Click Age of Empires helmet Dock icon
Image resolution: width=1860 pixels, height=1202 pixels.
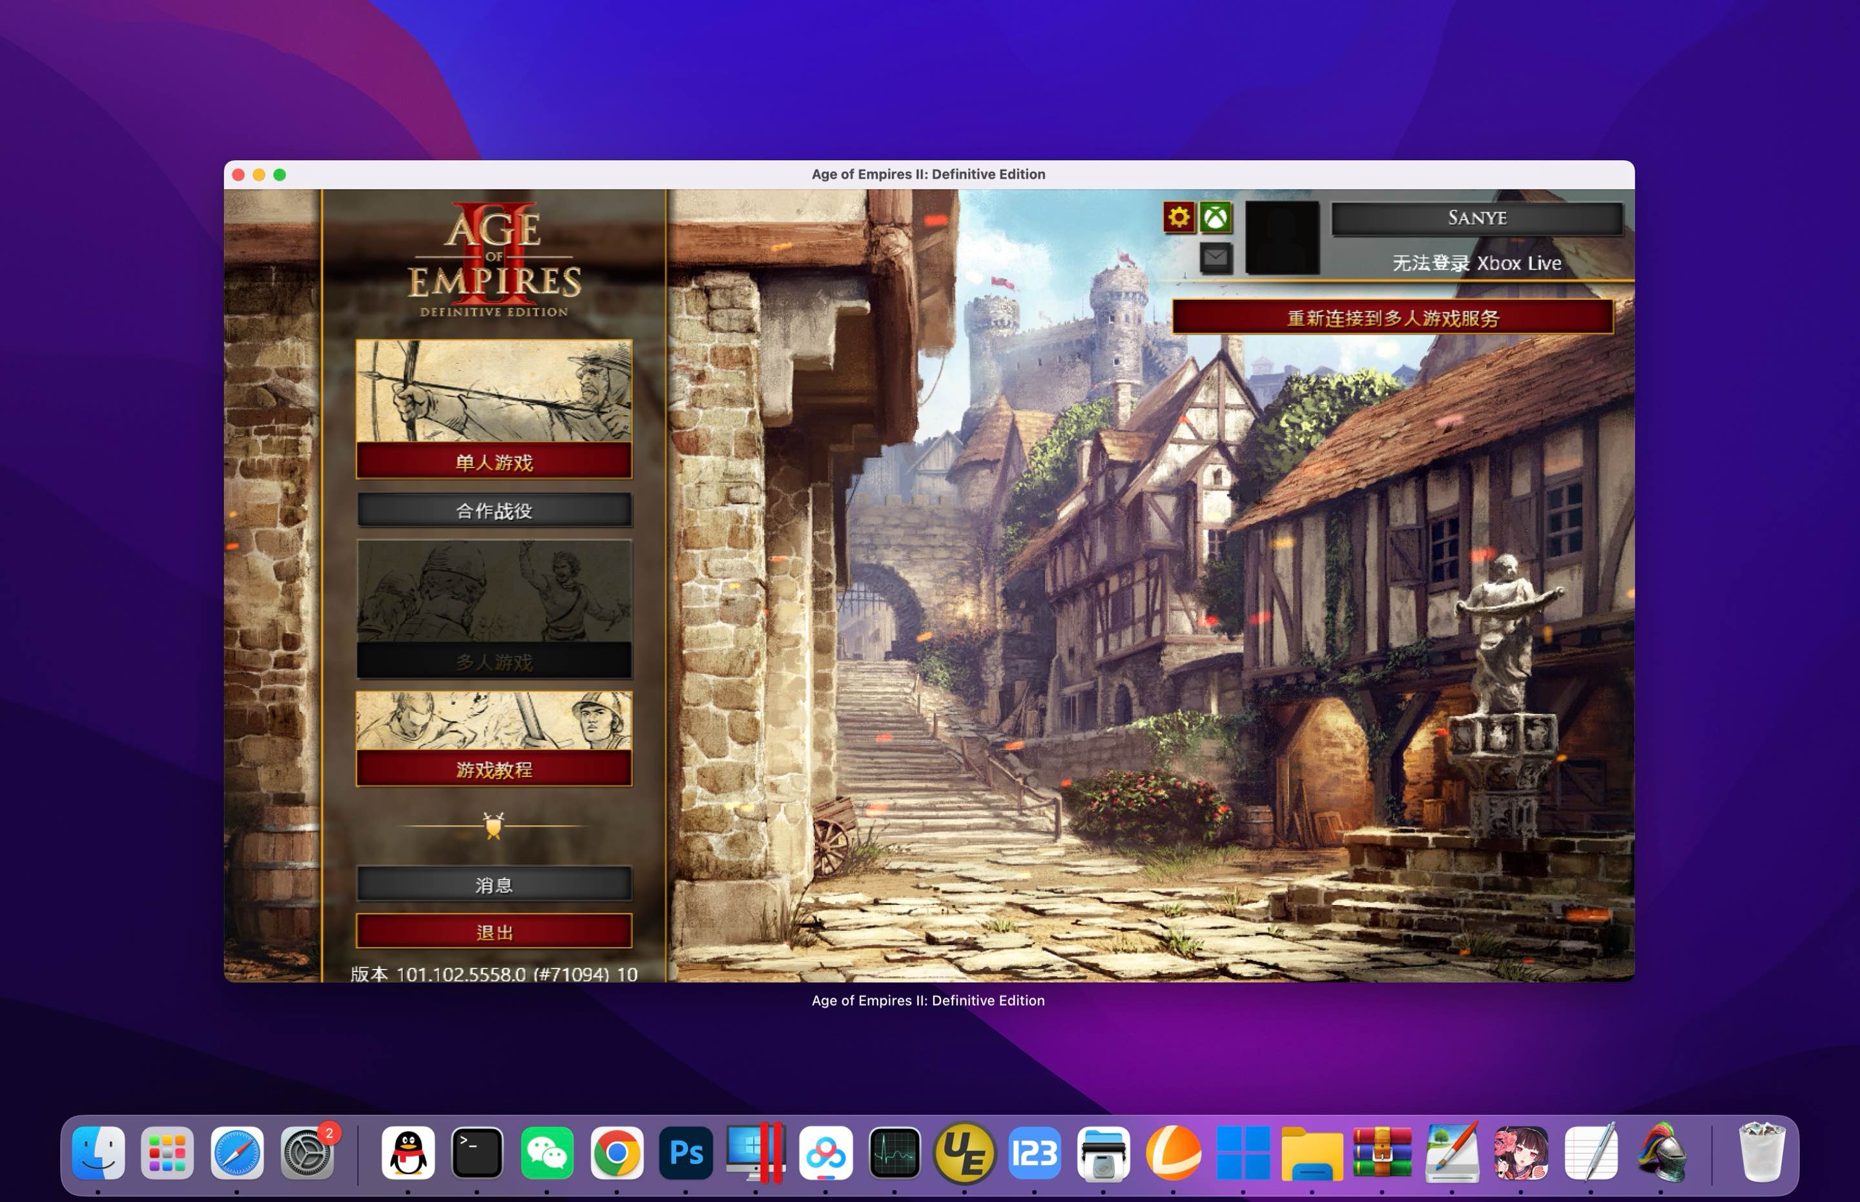click(1661, 1152)
